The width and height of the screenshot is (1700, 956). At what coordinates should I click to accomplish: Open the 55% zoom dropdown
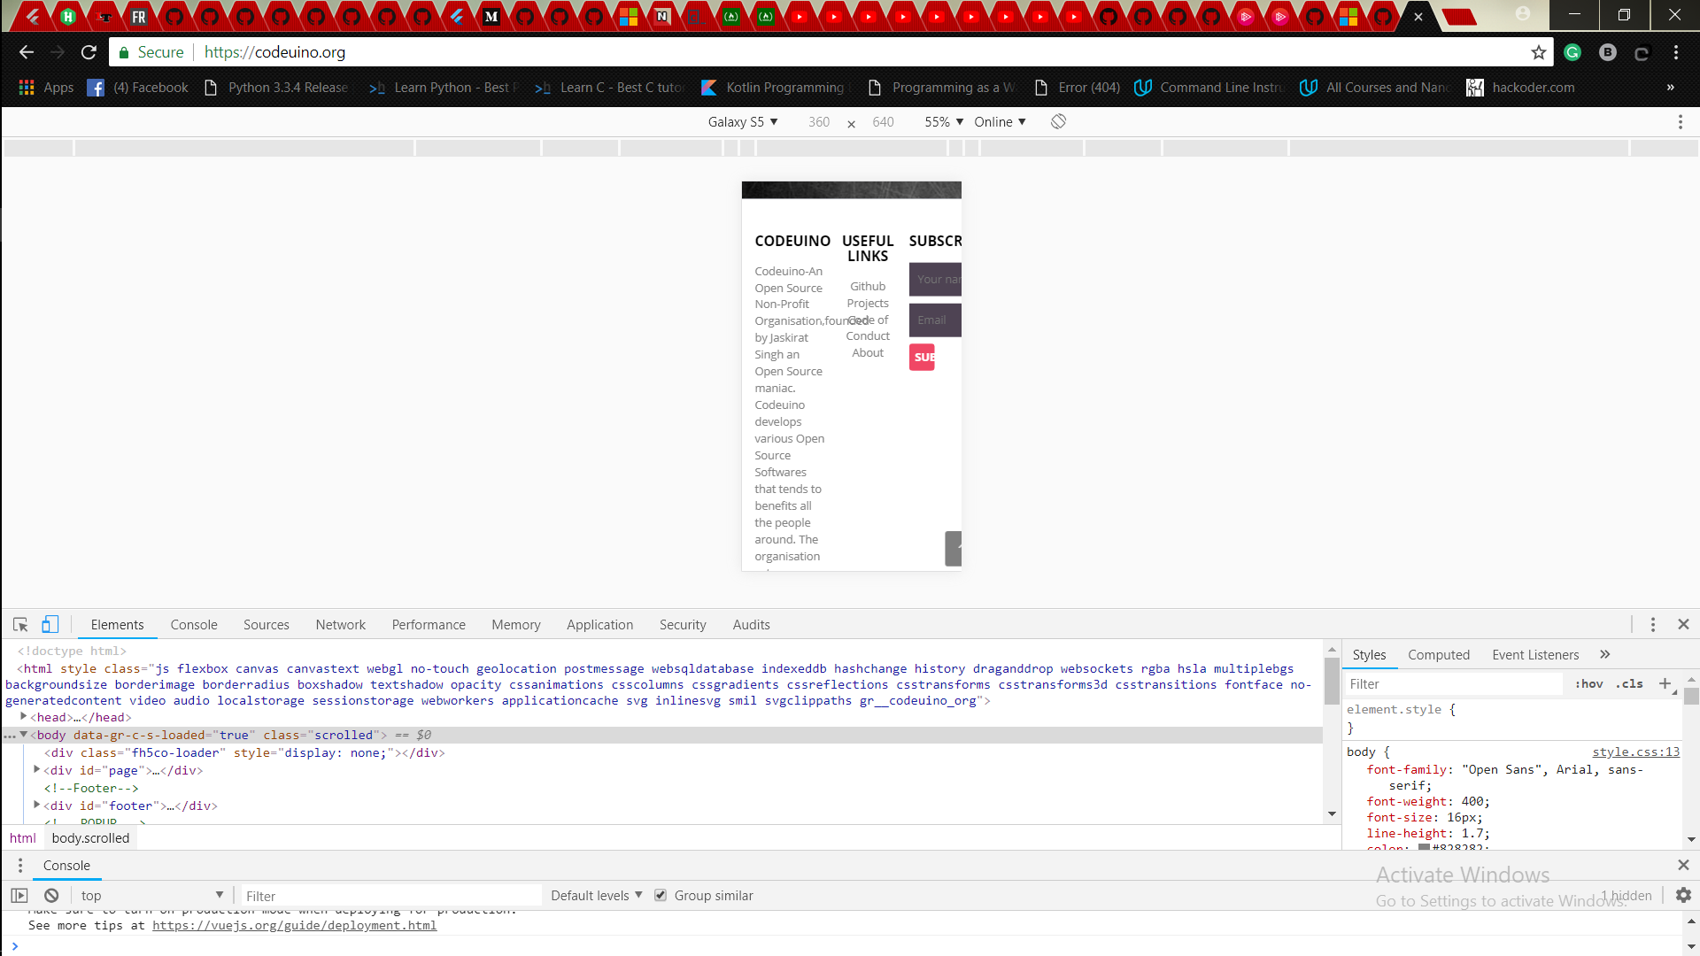click(x=944, y=122)
